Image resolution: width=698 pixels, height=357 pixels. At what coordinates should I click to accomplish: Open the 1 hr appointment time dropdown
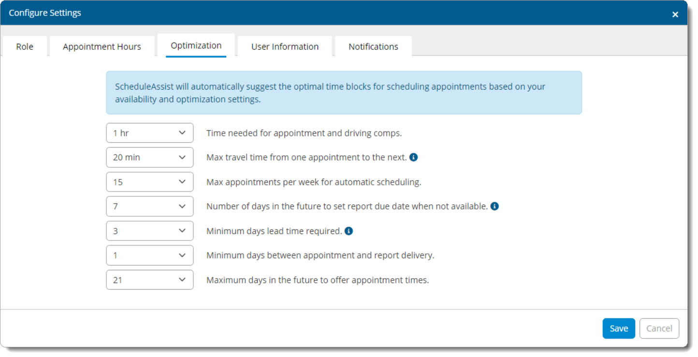(149, 133)
